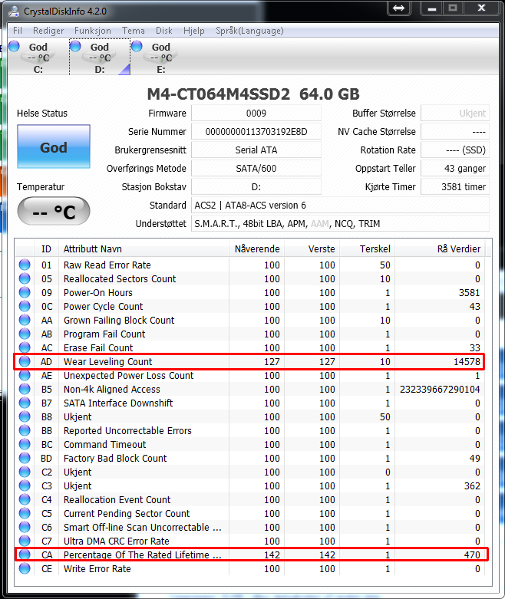
Task: Click the Factory Bad Block Count attribute name
Action: coord(115,458)
